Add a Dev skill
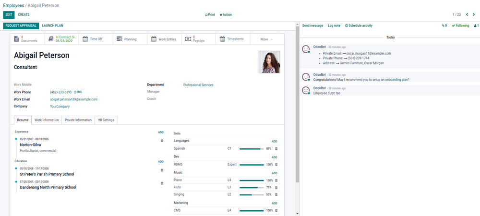Image resolution: width=480 pixels, height=216 pixels. pyautogui.click(x=274, y=157)
